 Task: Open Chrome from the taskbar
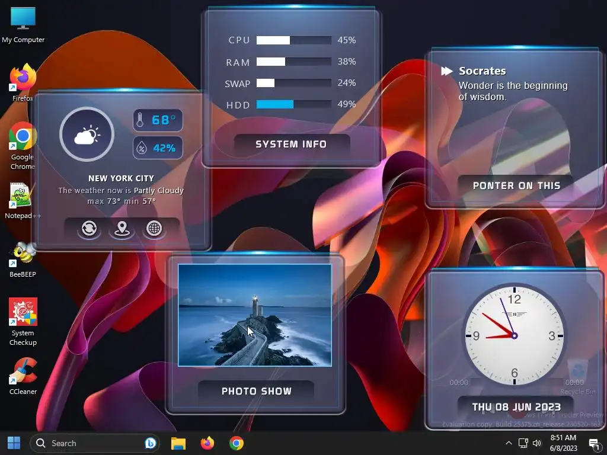click(x=237, y=443)
